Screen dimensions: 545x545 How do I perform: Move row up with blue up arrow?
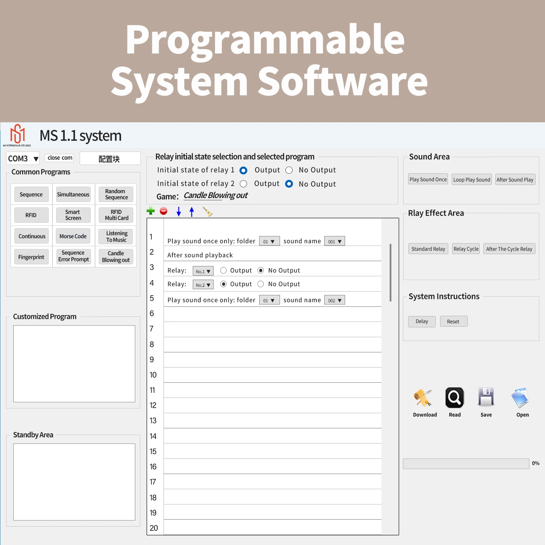(x=192, y=212)
